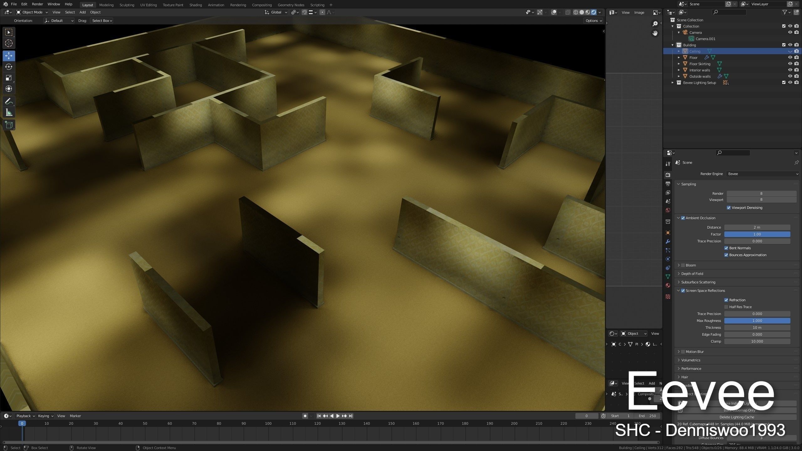
Task: Jump to the timeline end frame
Action: click(x=351, y=416)
